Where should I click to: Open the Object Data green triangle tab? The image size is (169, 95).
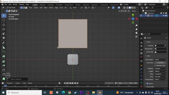(142, 83)
